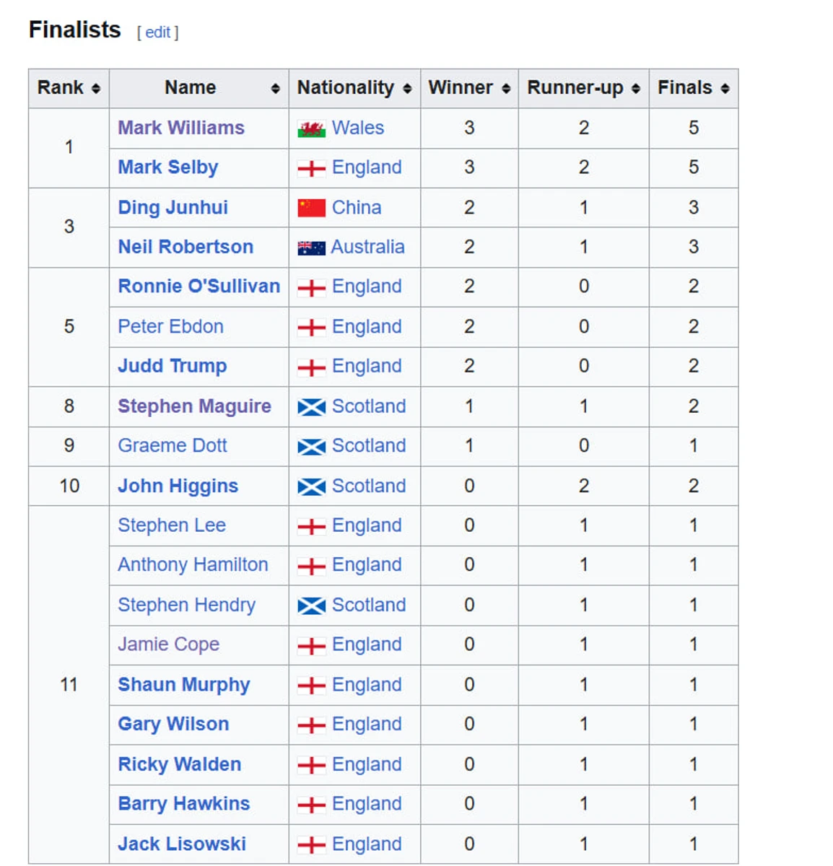The width and height of the screenshot is (833, 866).
Task: Click the Shaun Murphy link
Action: 183,685
